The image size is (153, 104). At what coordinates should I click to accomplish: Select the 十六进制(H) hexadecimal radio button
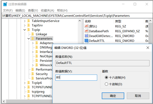point(106,78)
